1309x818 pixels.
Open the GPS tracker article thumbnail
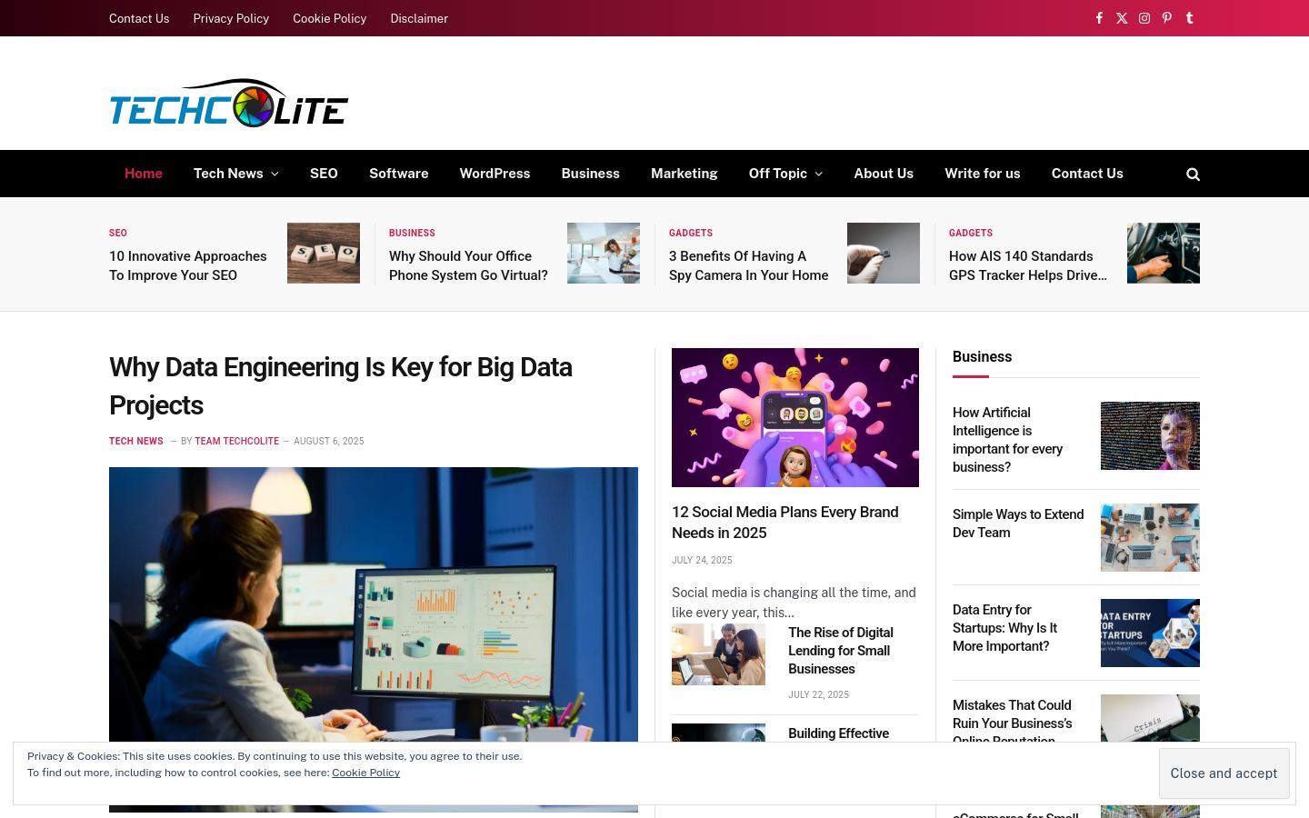[1164, 253]
